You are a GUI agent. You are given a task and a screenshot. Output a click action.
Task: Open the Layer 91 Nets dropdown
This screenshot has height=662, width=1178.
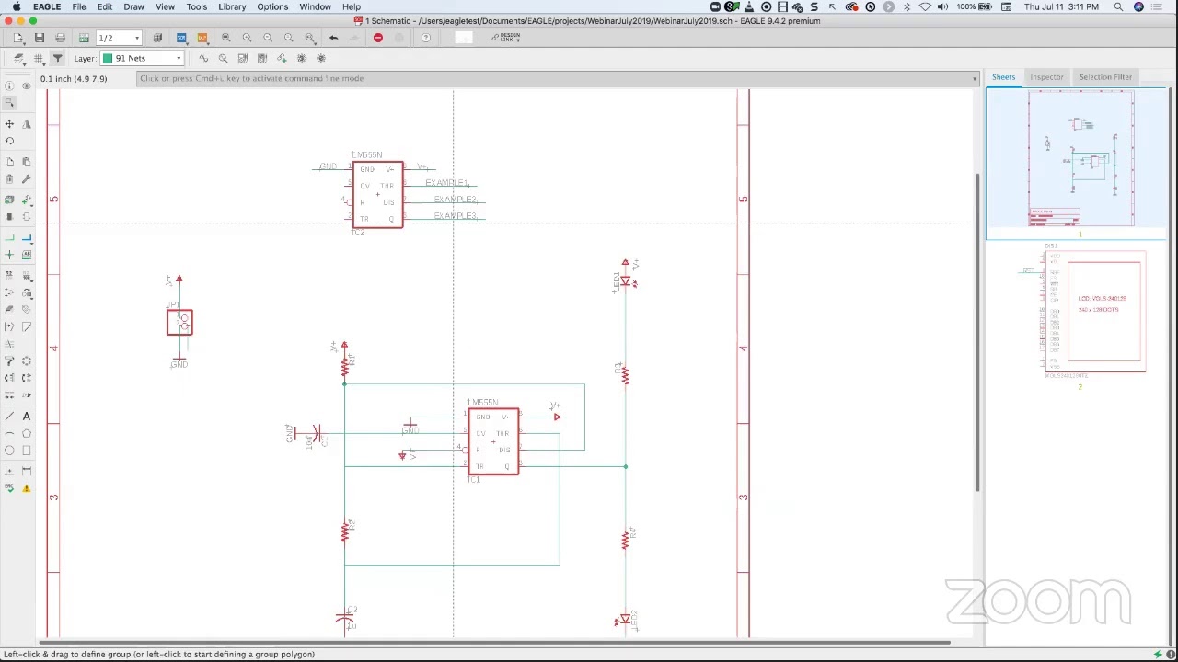pyautogui.click(x=143, y=59)
